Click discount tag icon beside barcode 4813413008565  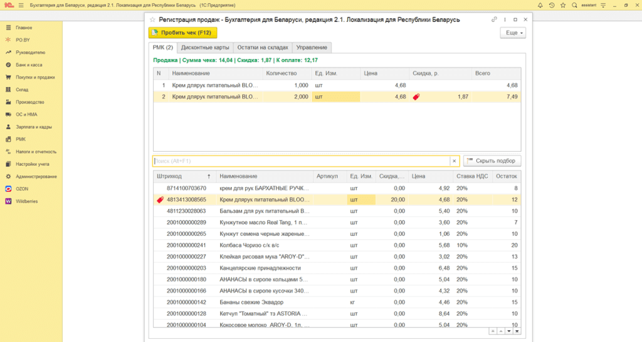[x=160, y=200]
